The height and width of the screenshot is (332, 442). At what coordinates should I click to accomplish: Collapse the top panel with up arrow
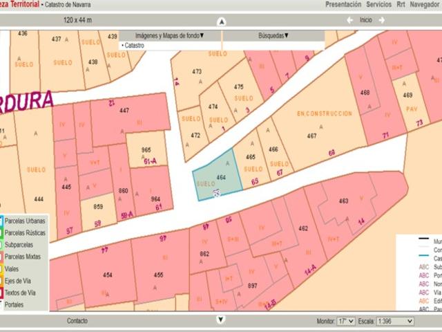click(221, 21)
